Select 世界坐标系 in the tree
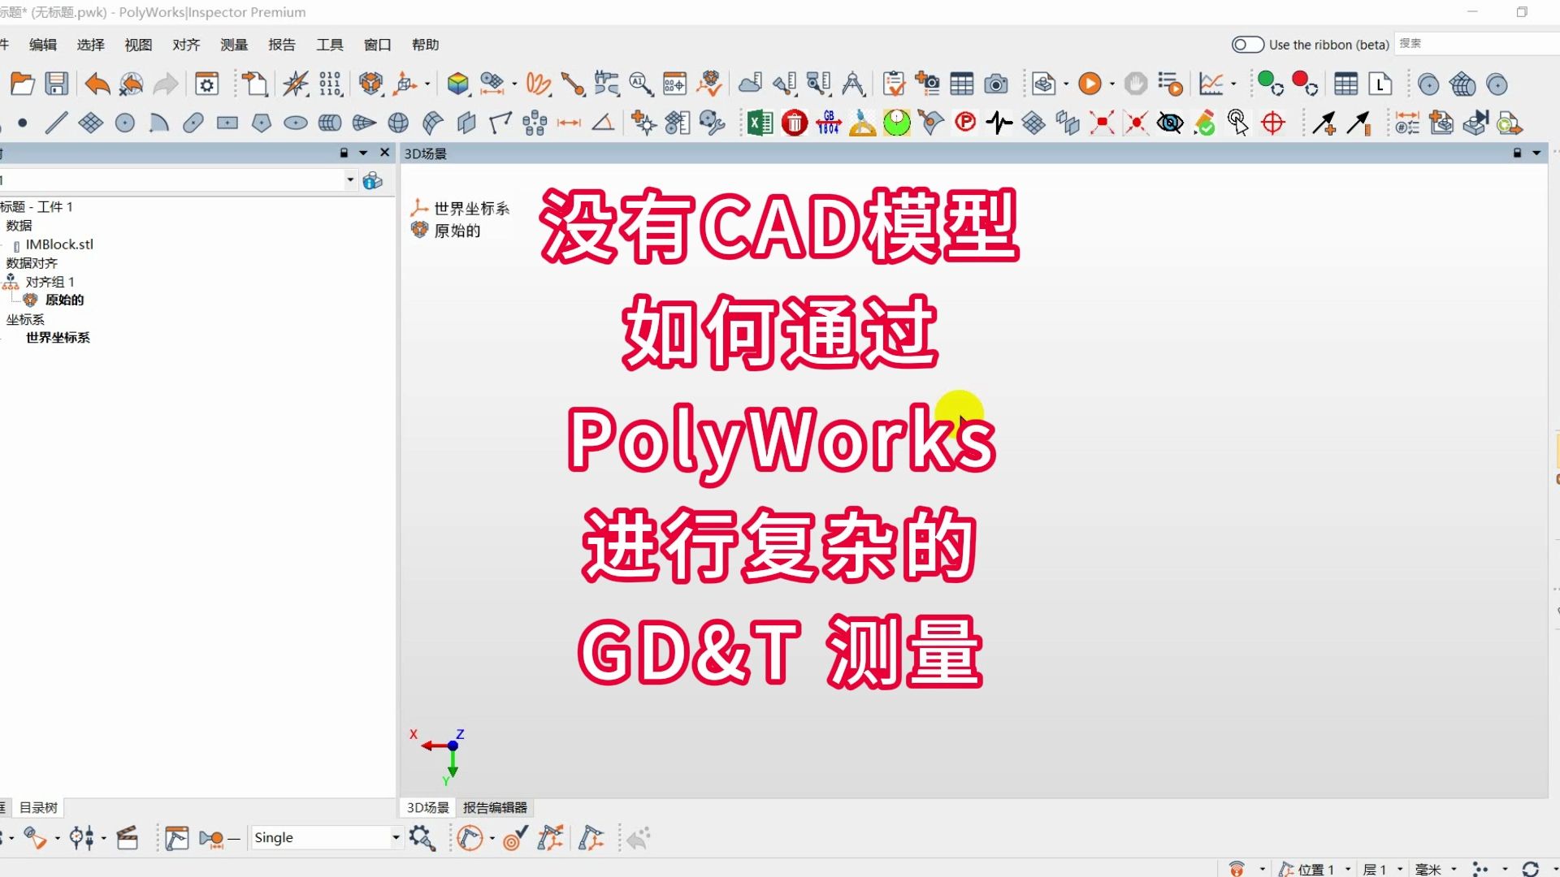1560x877 pixels. pyautogui.click(x=58, y=337)
